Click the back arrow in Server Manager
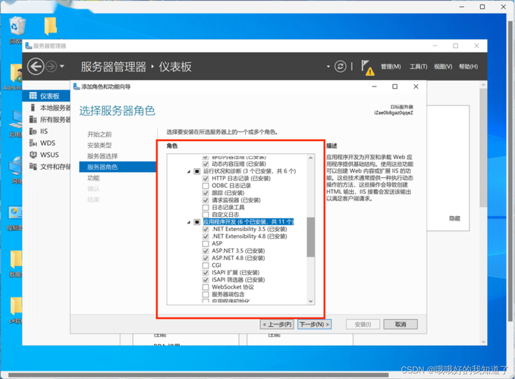Viewport: 515px width, 379px height. [35, 67]
